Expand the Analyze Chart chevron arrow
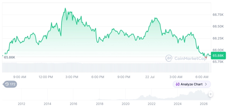The height and width of the screenshot is (107, 230). 206,84
